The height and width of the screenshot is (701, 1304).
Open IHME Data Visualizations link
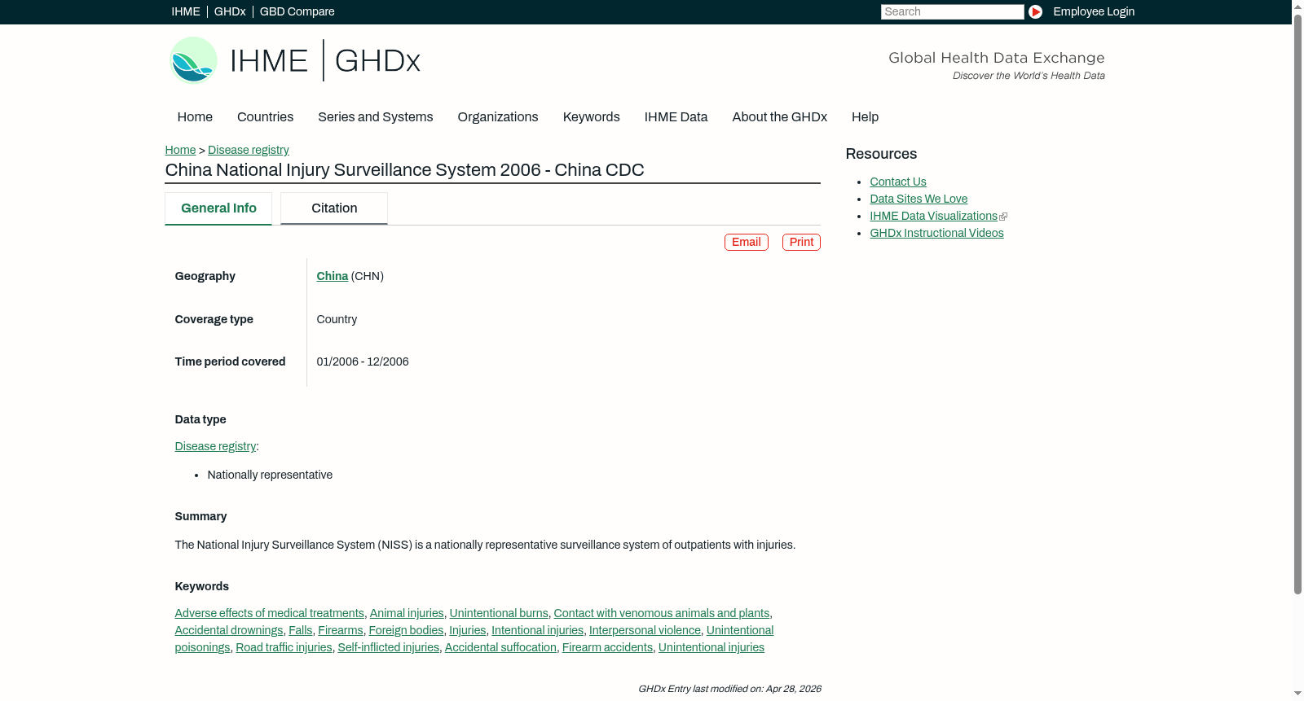click(933, 216)
